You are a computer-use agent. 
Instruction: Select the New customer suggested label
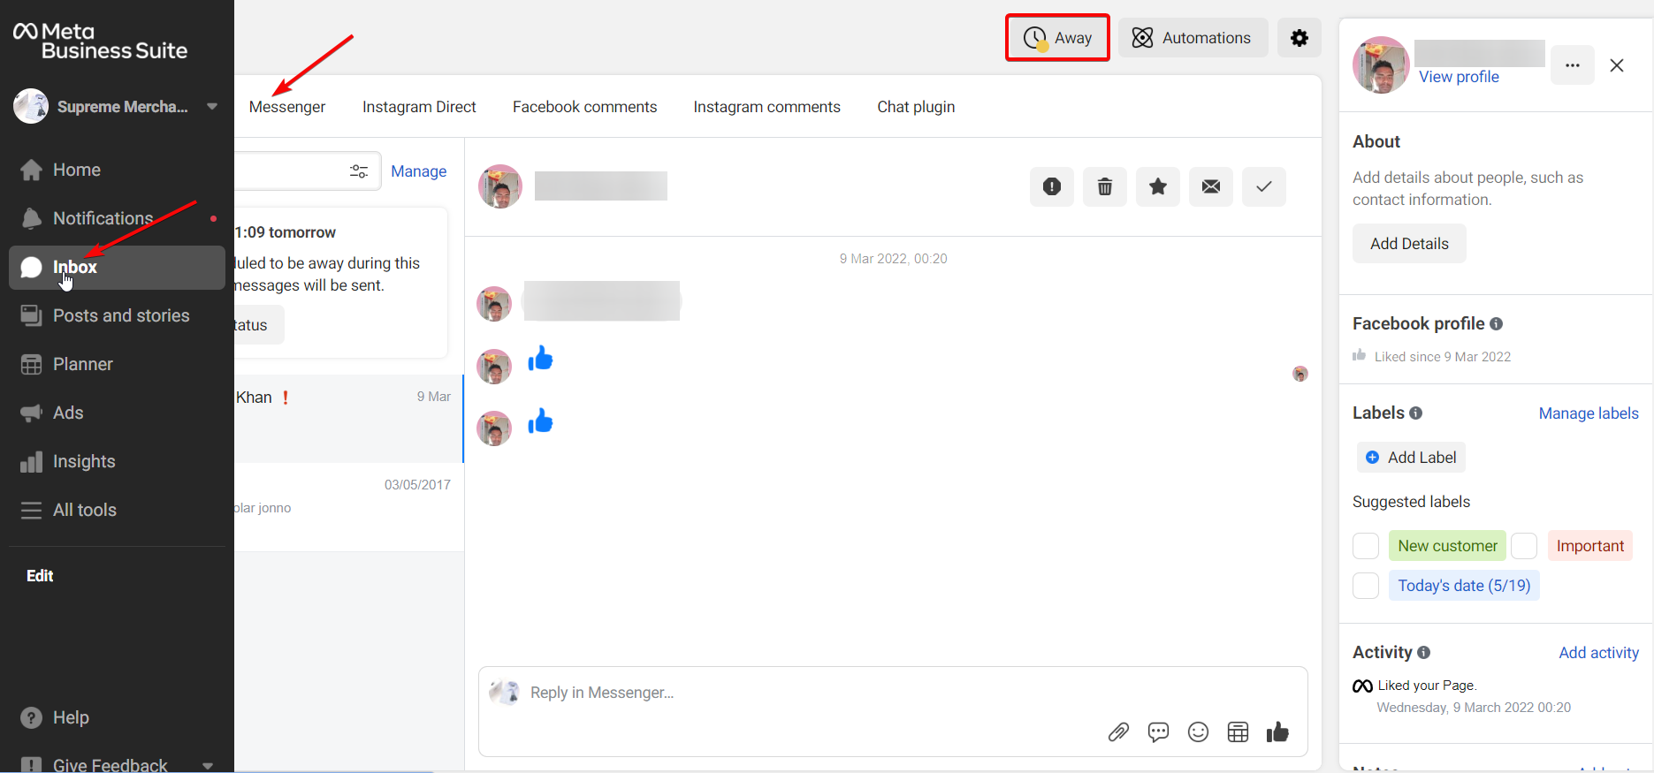[x=1447, y=546]
